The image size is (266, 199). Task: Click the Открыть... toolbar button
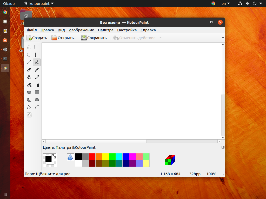[x=64, y=38]
